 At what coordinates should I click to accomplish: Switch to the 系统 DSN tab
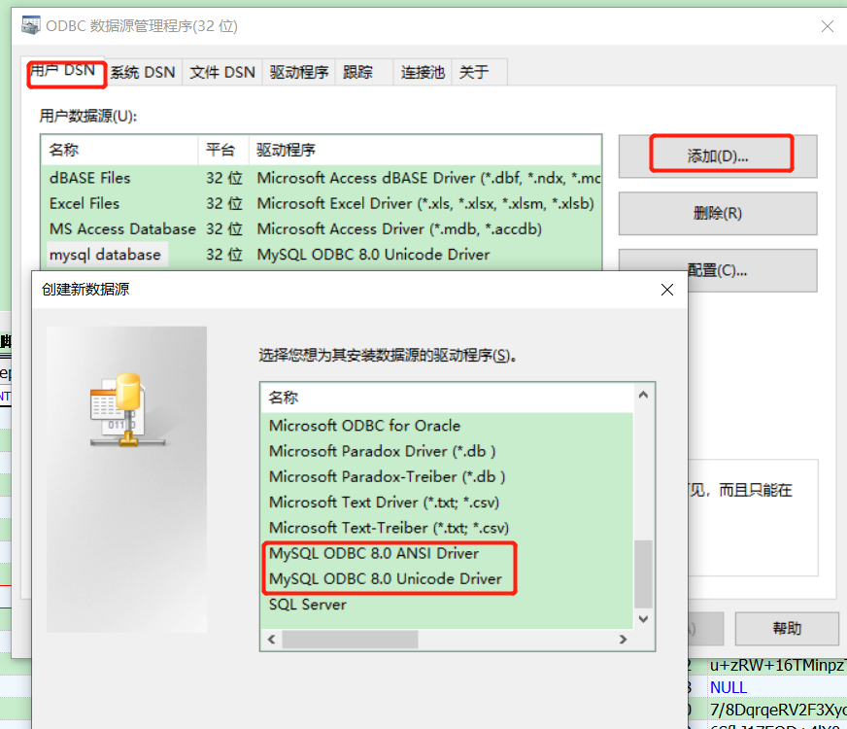click(142, 71)
